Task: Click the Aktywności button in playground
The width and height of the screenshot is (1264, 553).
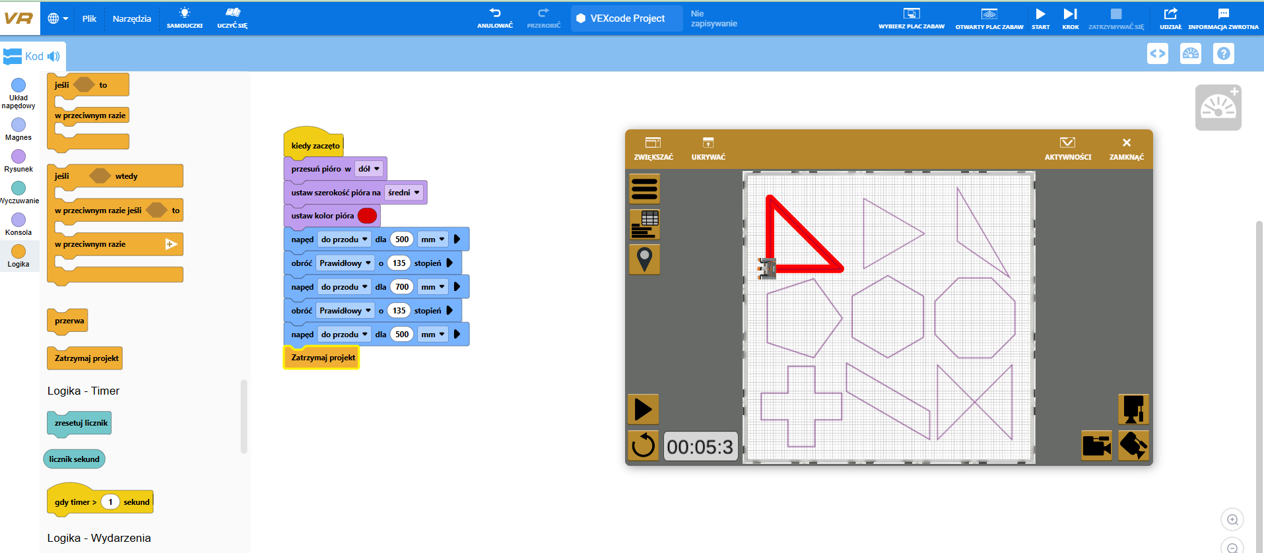Action: pos(1067,148)
